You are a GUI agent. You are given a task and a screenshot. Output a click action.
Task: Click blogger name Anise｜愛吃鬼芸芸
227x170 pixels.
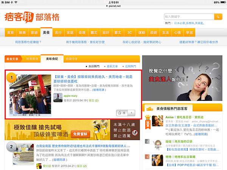[185, 117]
